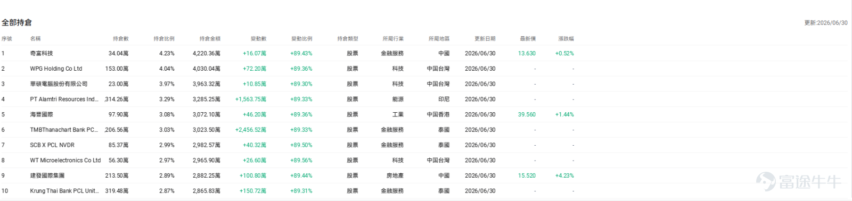Click the 213.50萬 holding quantity

(x=117, y=175)
